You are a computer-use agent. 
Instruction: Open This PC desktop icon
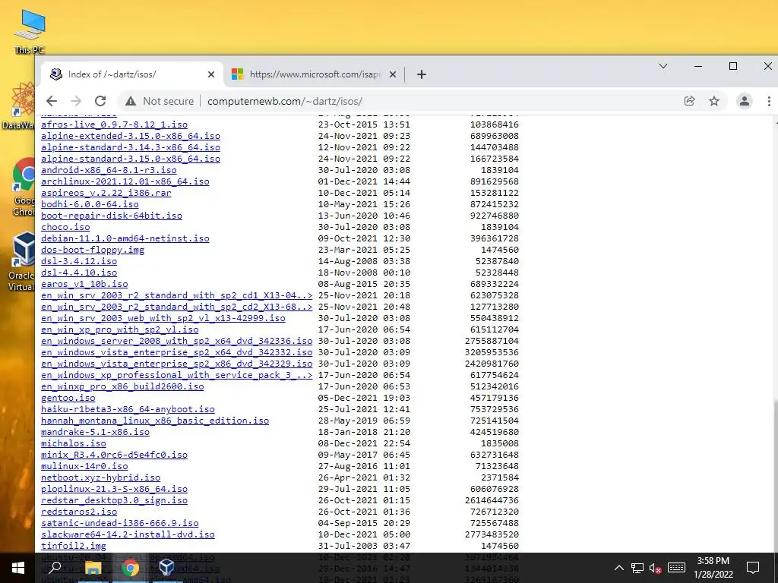30,32
